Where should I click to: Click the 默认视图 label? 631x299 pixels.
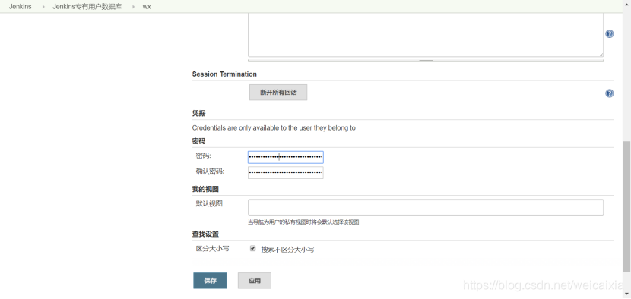point(209,203)
